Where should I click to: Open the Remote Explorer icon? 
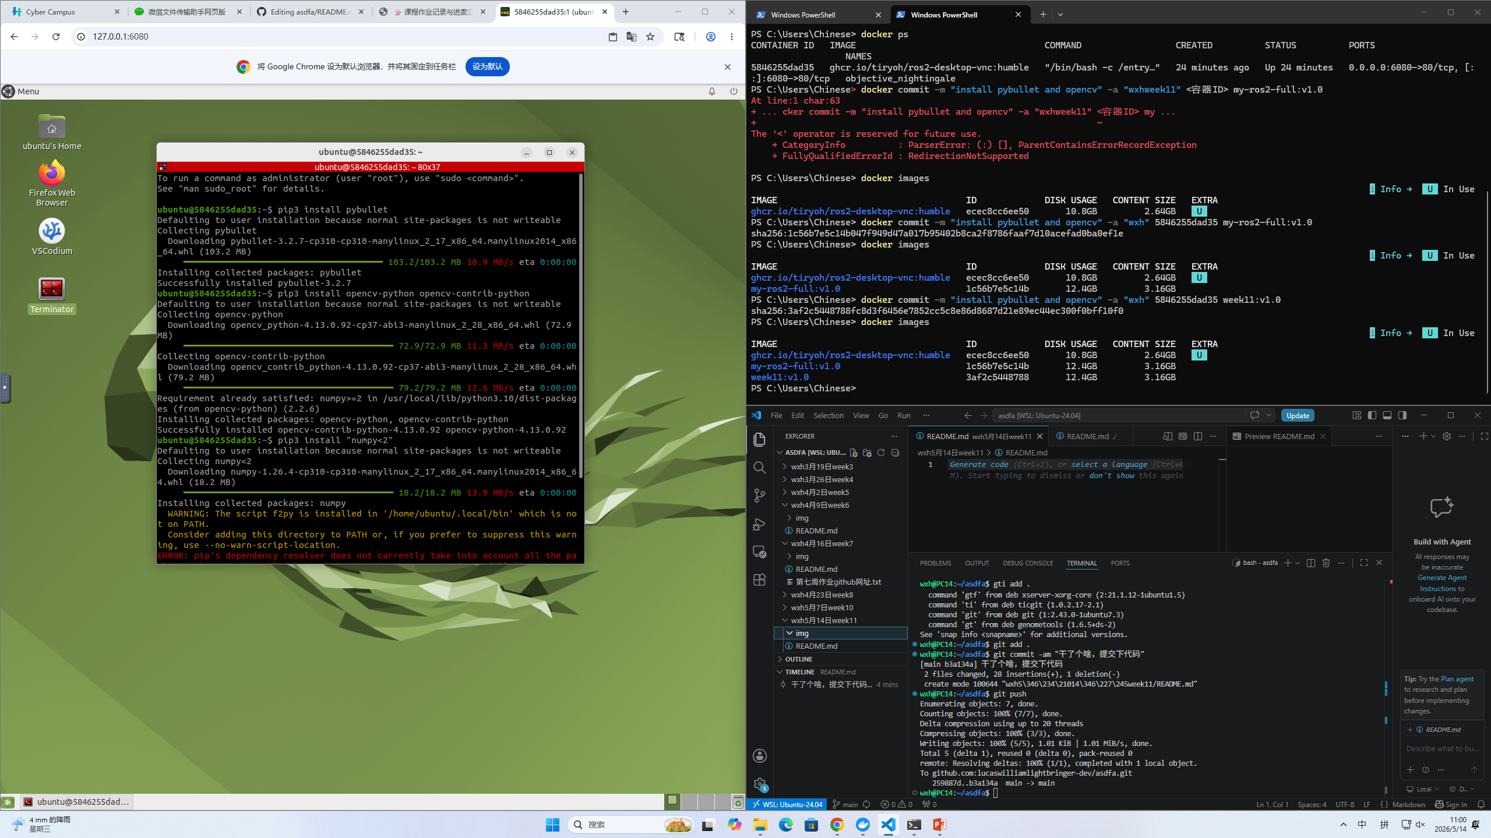click(x=759, y=551)
